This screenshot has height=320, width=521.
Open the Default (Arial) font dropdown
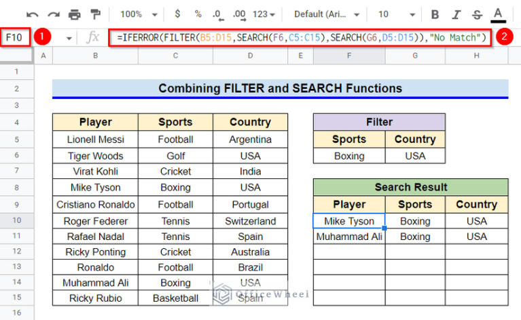coord(324,14)
